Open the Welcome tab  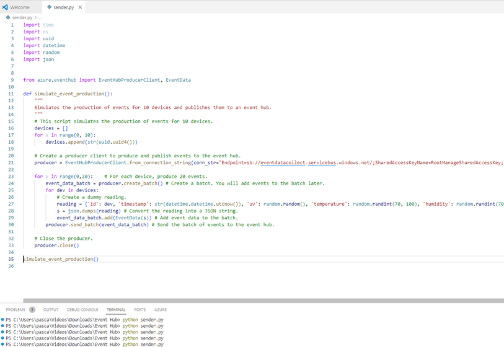pos(20,7)
